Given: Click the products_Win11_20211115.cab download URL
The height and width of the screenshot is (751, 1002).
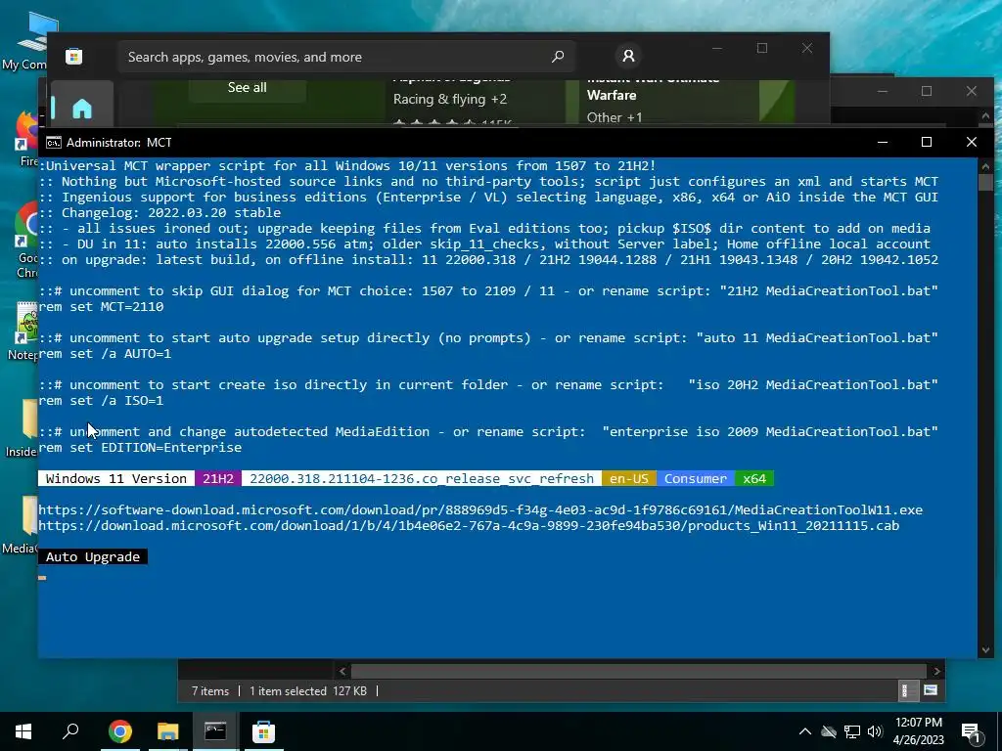Looking at the screenshot, I should click(469, 525).
